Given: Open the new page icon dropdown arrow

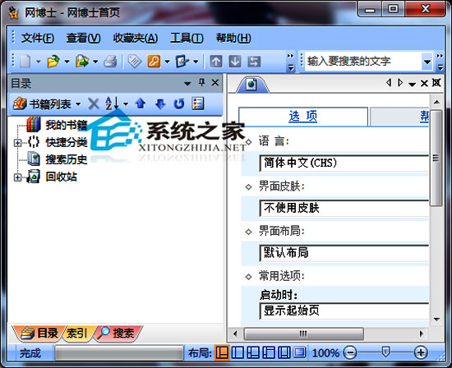Looking at the screenshot, I should coord(39,62).
